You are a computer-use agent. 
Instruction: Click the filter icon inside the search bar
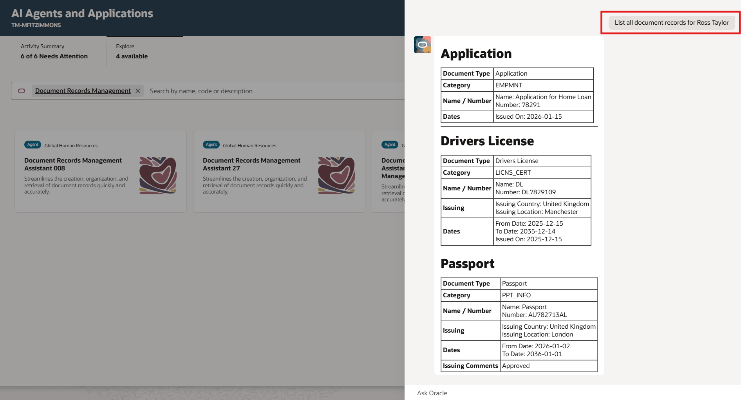coord(21,90)
